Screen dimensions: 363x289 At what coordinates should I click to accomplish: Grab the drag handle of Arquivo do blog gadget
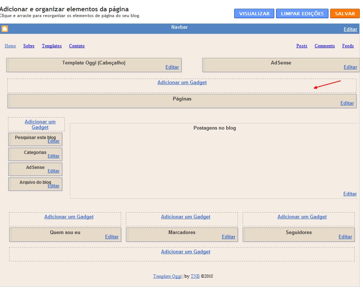coord(10,184)
